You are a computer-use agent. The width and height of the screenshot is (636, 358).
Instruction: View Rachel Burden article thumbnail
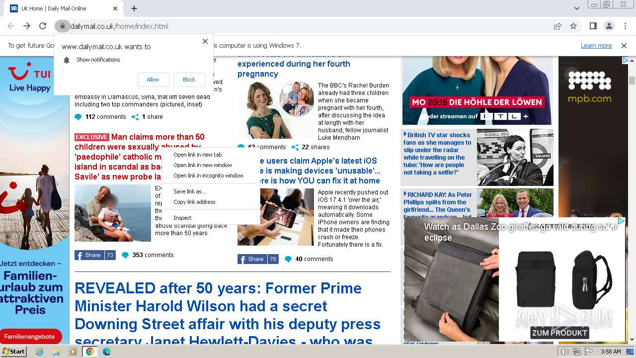276,110
